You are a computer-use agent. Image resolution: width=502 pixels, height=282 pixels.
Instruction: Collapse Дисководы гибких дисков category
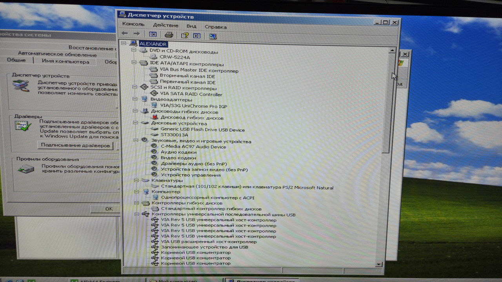(135, 111)
